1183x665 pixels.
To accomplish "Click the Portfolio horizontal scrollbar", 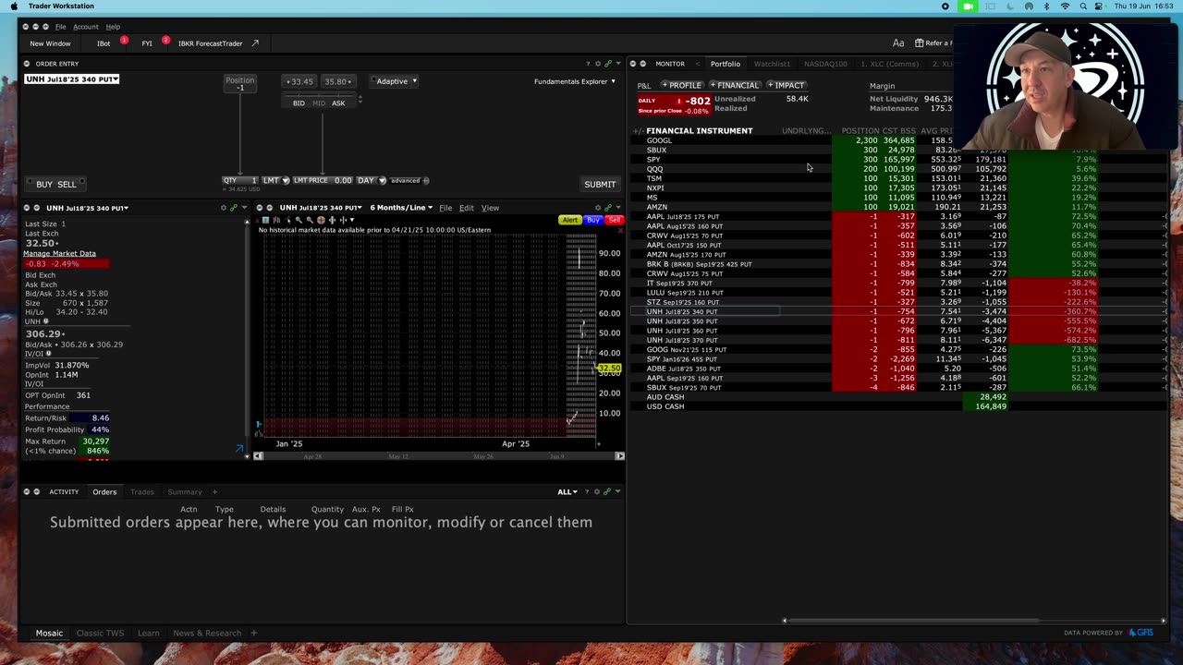I will [x=911, y=621].
